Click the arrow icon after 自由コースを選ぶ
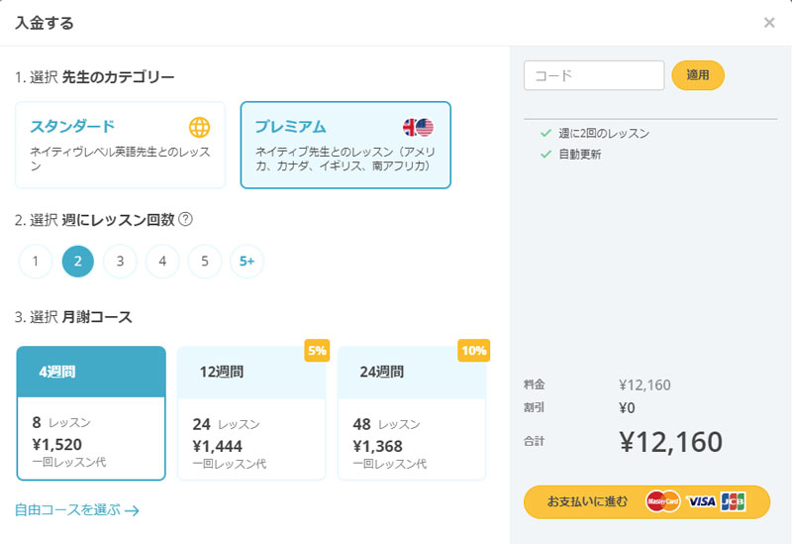 click(132, 511)
